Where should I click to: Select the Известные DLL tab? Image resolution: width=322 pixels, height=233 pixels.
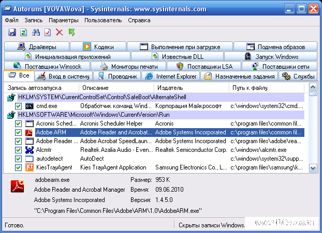(177, 56)
